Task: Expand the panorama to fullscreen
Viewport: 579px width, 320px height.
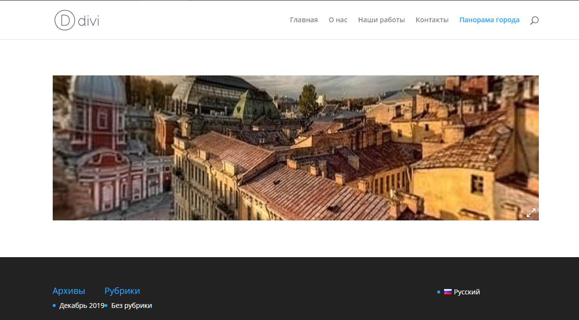Action: click(531, 213)
